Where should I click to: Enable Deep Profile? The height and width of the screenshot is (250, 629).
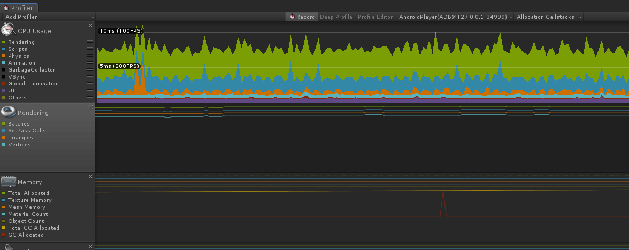click(x=336, y=17)
